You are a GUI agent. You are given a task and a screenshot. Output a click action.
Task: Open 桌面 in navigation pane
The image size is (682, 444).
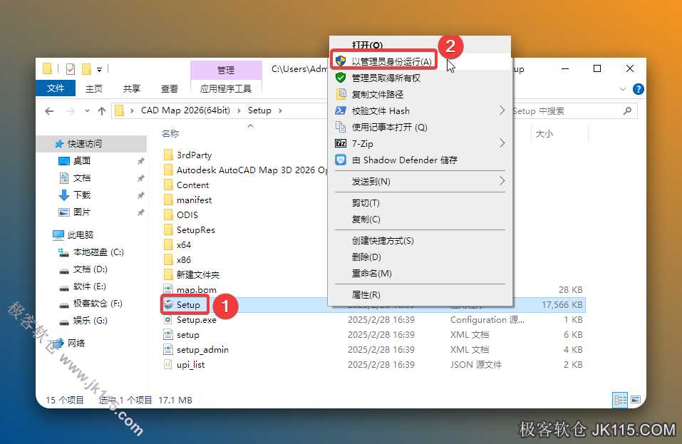coord(81,161)
